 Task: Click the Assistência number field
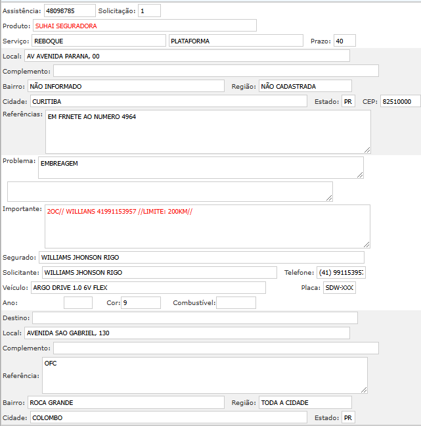pyautogui.click(x=70, y=11)
